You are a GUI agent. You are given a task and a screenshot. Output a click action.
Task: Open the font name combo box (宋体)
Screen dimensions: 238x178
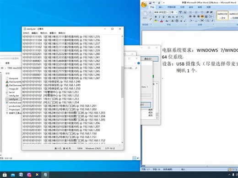point(161,12)
